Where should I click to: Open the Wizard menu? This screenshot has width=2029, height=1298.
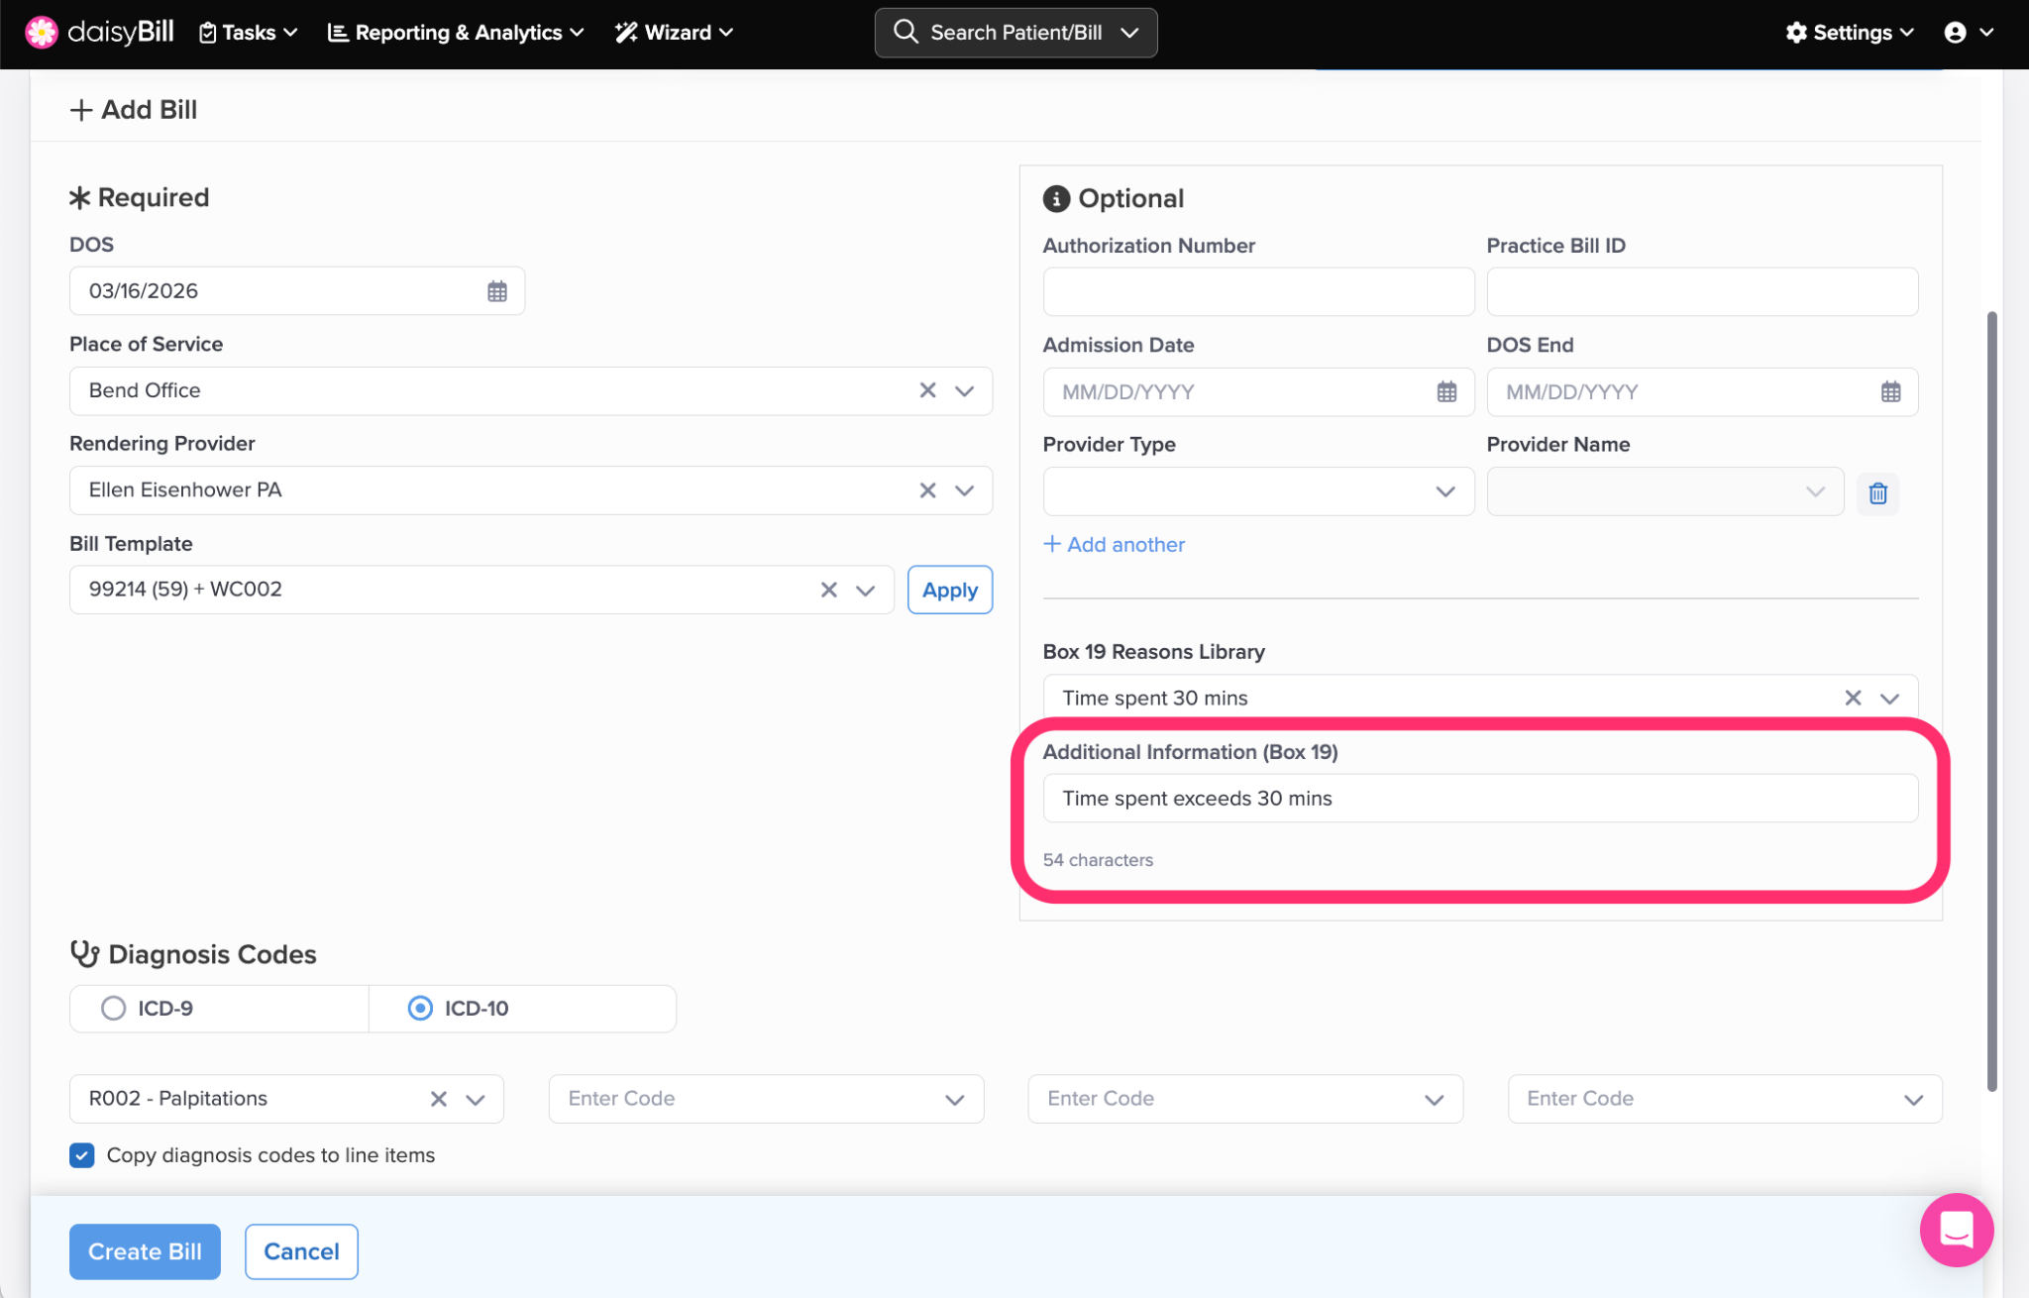pos(675,33)
